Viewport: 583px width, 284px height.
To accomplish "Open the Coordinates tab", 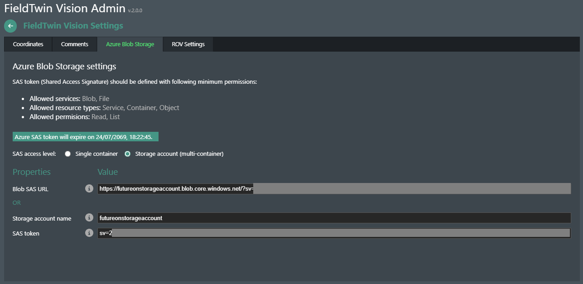I will [28, 44].
